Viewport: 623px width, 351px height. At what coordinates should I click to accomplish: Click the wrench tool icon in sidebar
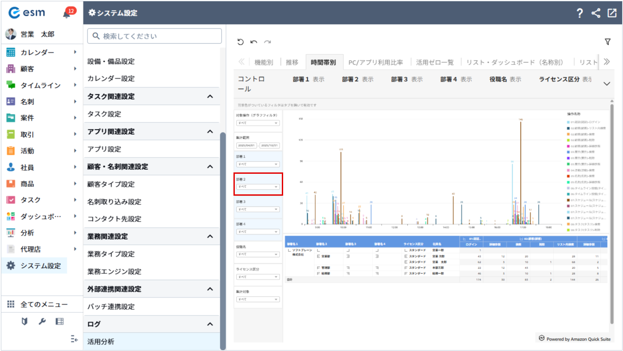42,322
